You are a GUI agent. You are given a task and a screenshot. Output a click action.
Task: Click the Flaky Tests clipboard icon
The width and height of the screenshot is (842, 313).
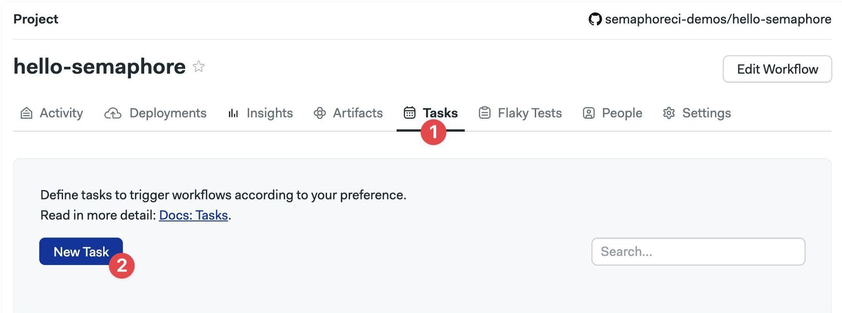(485, 113)
